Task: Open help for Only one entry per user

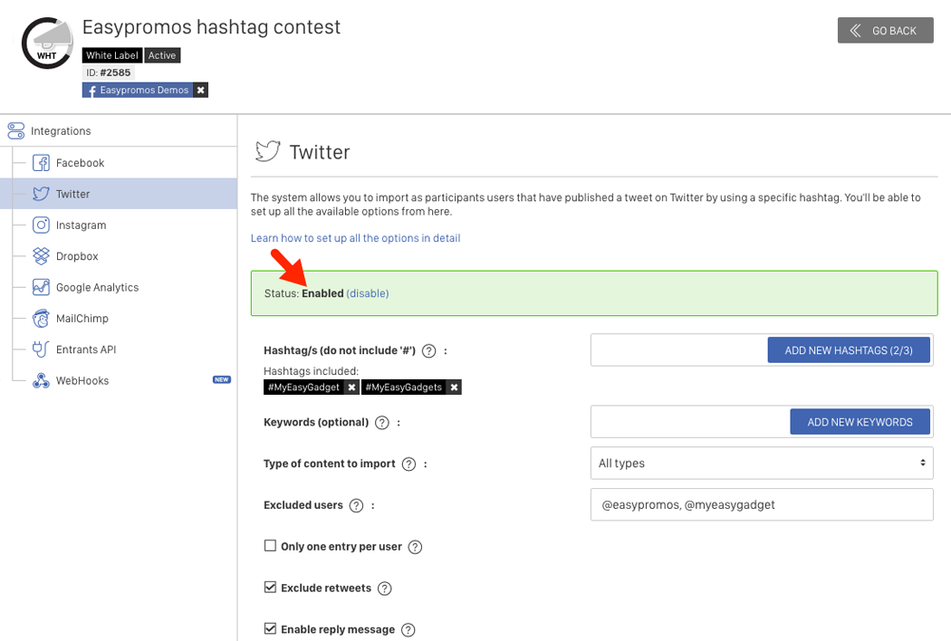Action: [x=415, y=547]
